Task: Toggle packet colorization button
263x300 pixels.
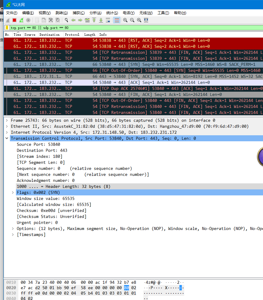Action: point(117,20)
